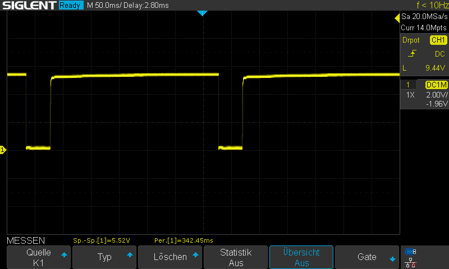Image resolution: width=449 pixels, height=269 pixels.
Task: Select the channel 1 ground level marker
Action: tap(3, 150)
